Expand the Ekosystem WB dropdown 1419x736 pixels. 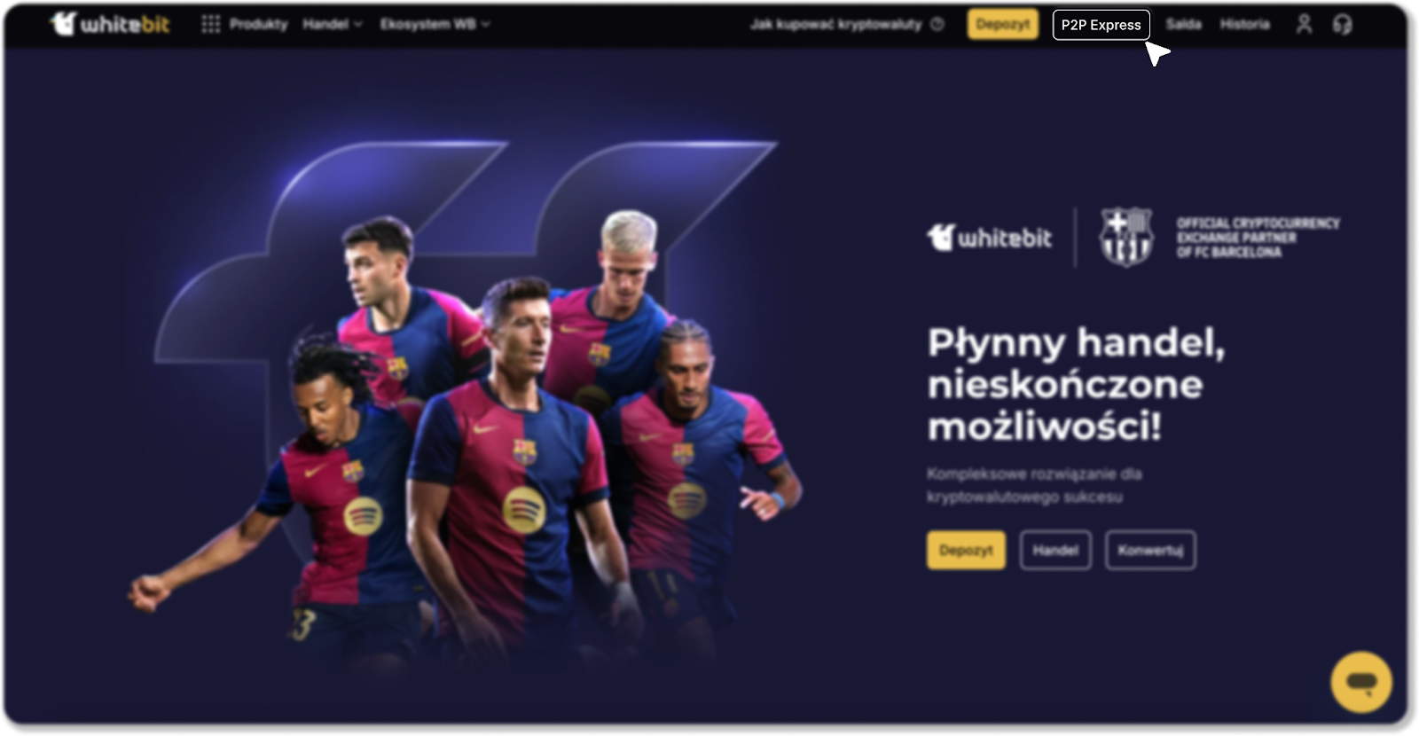pyautogui.click(x=435, y=24)
